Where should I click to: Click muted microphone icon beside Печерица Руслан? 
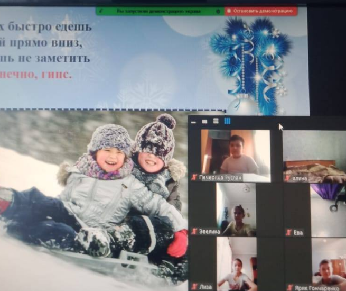(x=194, y=178)
